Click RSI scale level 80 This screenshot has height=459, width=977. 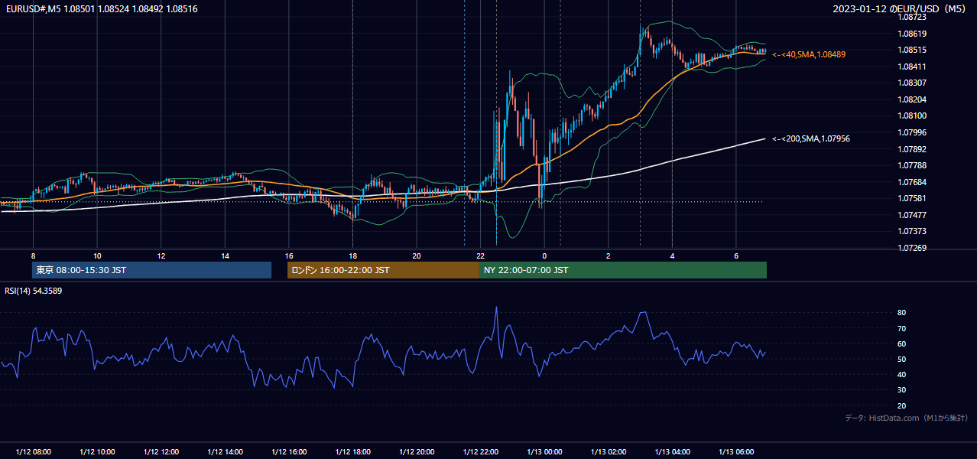click(902, 313)
